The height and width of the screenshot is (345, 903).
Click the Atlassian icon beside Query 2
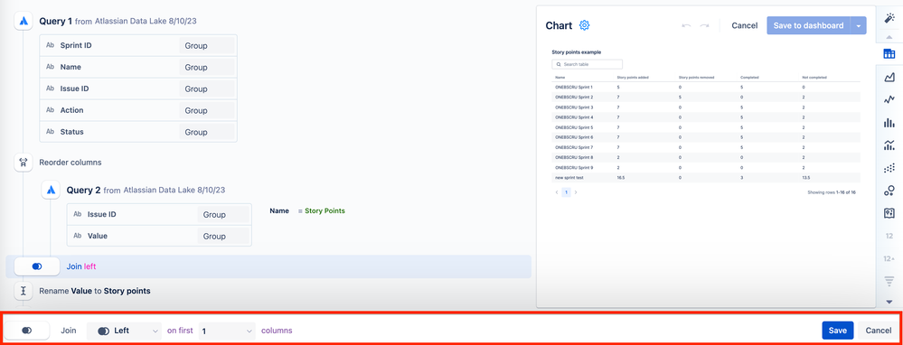[51, 190]
